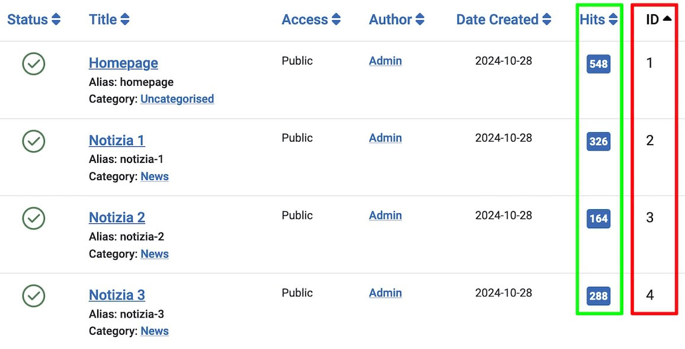Viewport: 685px width, 349px height.
Task: Click the 548 hits badge
Action: click(x=598, y=64)
